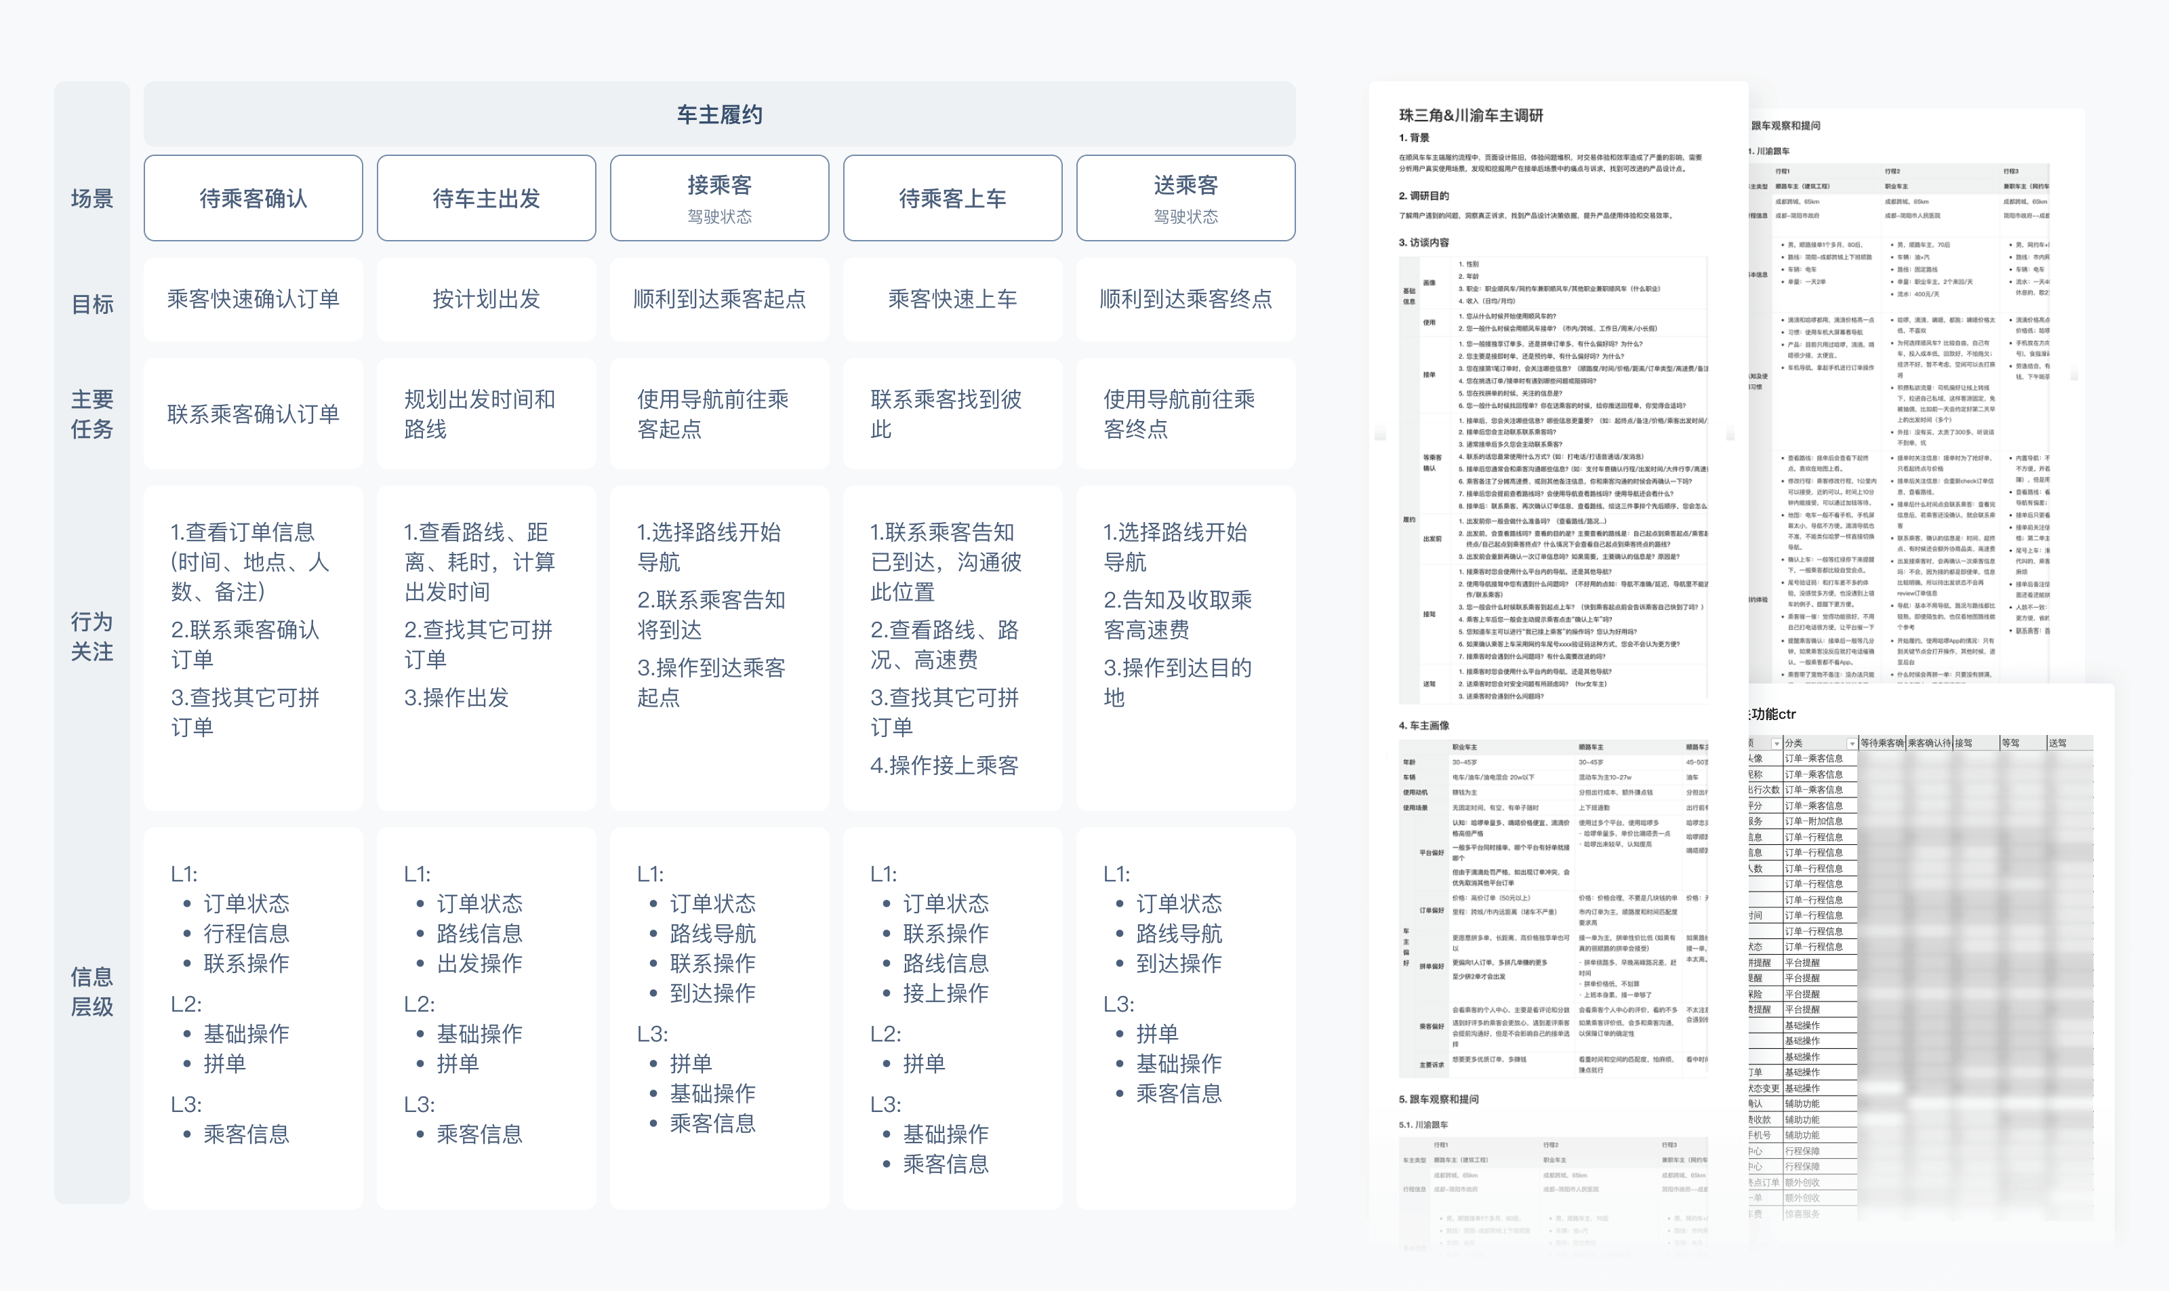Click the 接乘客 驾驶状态 scenario card
This screenshot has height=1291, width=2169.
click(x=719, y=199)
